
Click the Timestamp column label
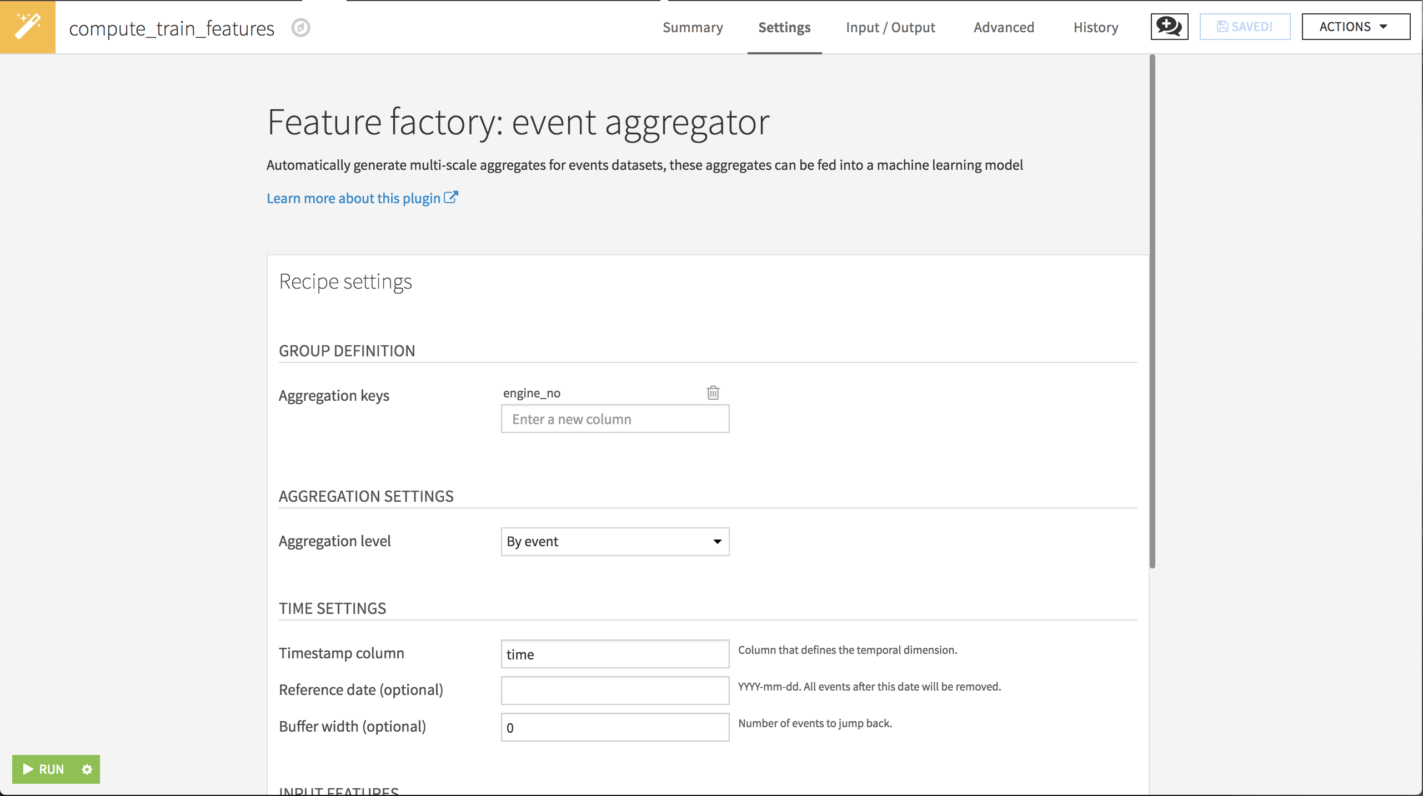(341, 653)
